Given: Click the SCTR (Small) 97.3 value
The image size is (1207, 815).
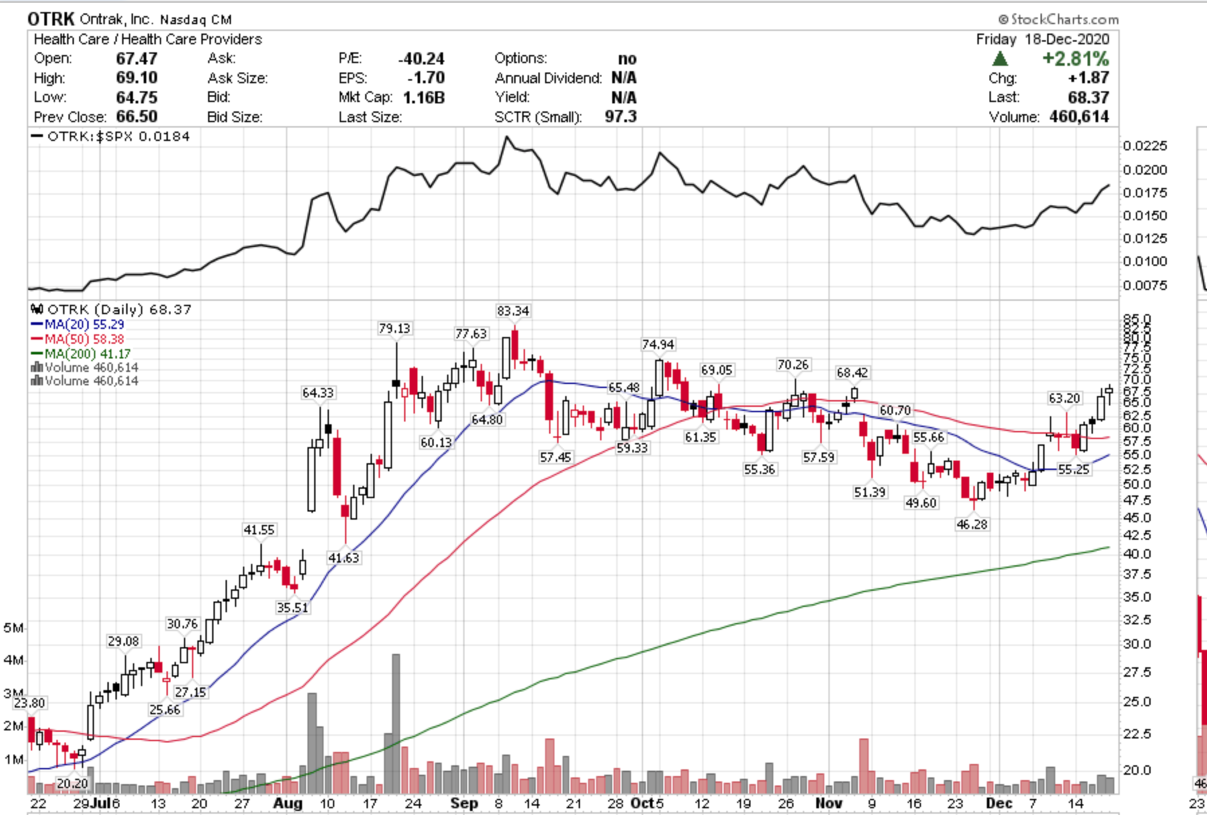Looking at the screenshot, I should [x=620, y=117].
